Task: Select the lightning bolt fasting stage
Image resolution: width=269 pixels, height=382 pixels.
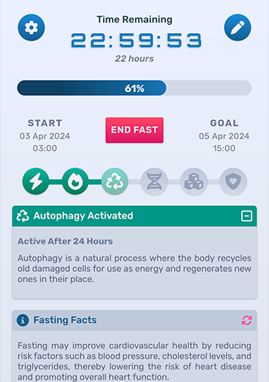Action: pos(36,181)
